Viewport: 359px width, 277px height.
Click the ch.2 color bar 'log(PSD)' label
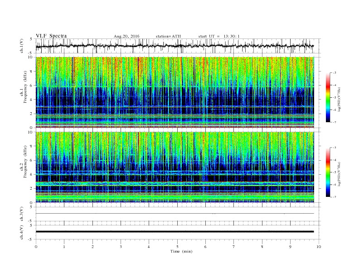coord(340,174)
